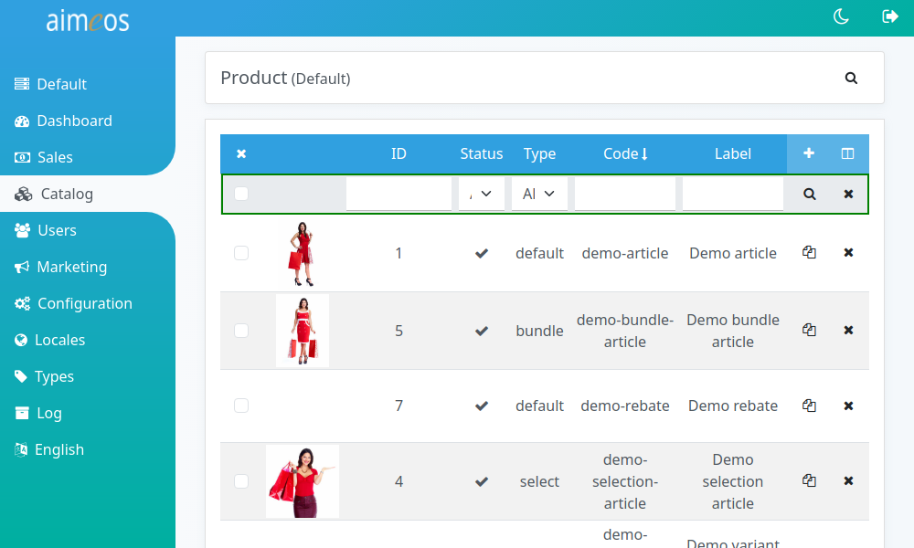Screen dimensions: 914x548
Task: Click the plus icon to add product
Action: pyautogui.click(x=809, y=153)
